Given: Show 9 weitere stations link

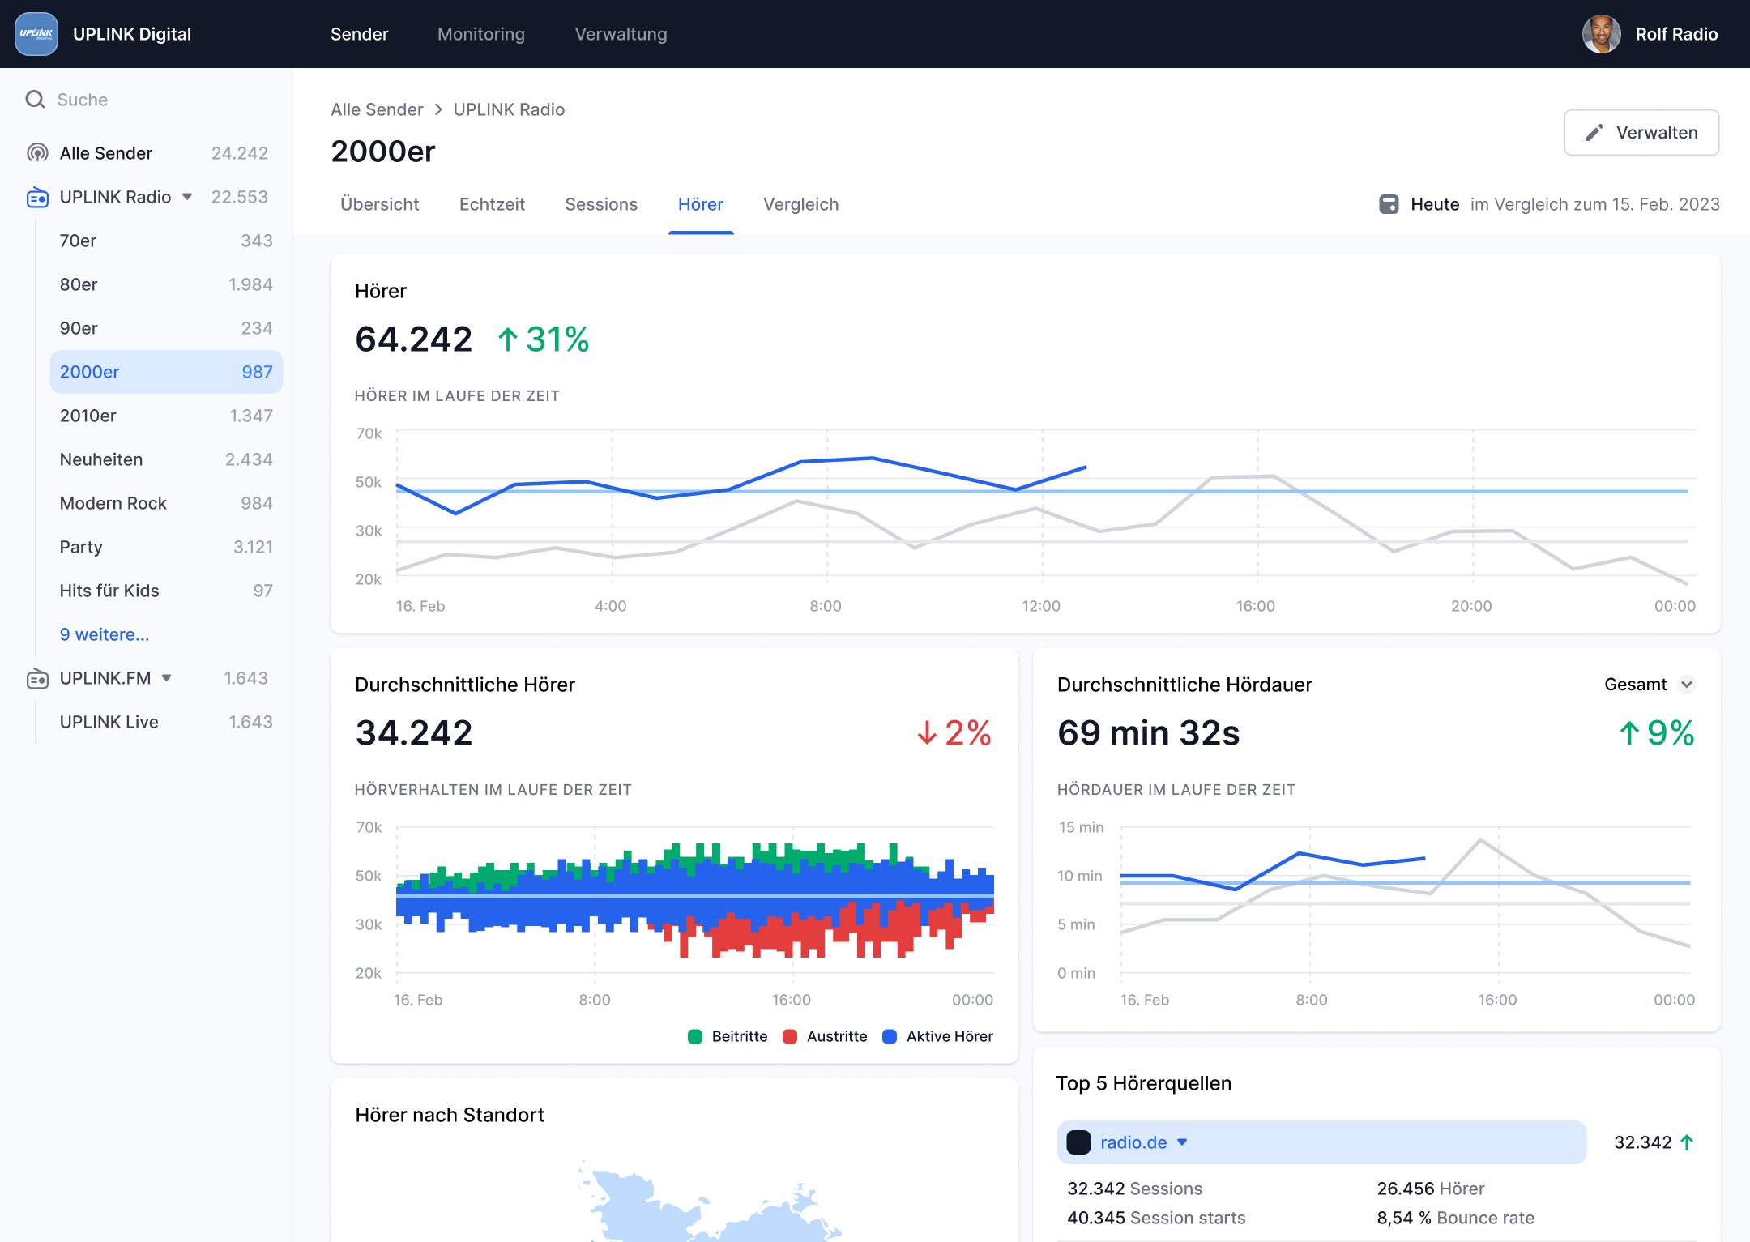Looking at the screenshot, I should pyautogui.click(x=105, y=634).
